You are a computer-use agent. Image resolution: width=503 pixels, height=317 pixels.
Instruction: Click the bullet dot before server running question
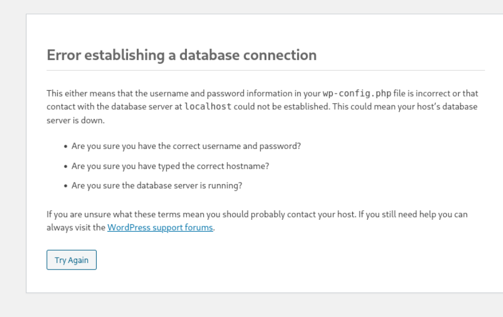[65, 185]
